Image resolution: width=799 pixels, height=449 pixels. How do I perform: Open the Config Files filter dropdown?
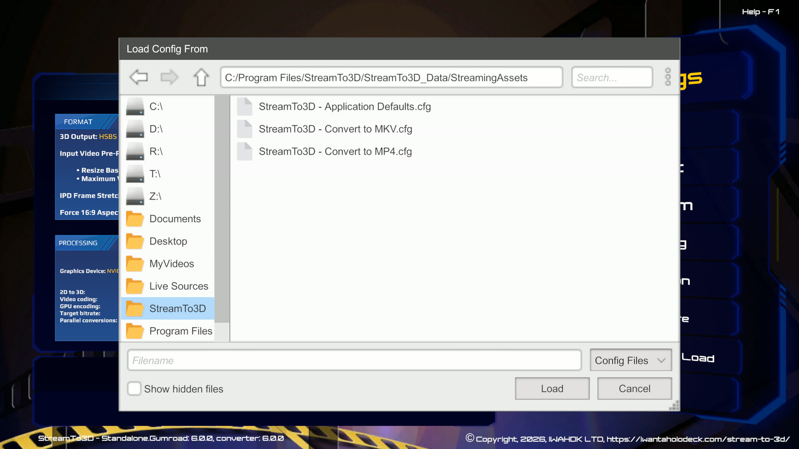coord(631,360)
